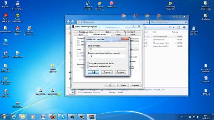This screenshot has width=214, height=120.
Task: Switch to the Резервные копии tab
Action: pos(86,32)
